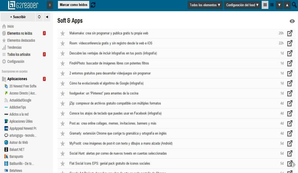Viewport: 298px width, 173px height.
Task: Open Gramarly article external link icon
Action: (x=290, y=134)
